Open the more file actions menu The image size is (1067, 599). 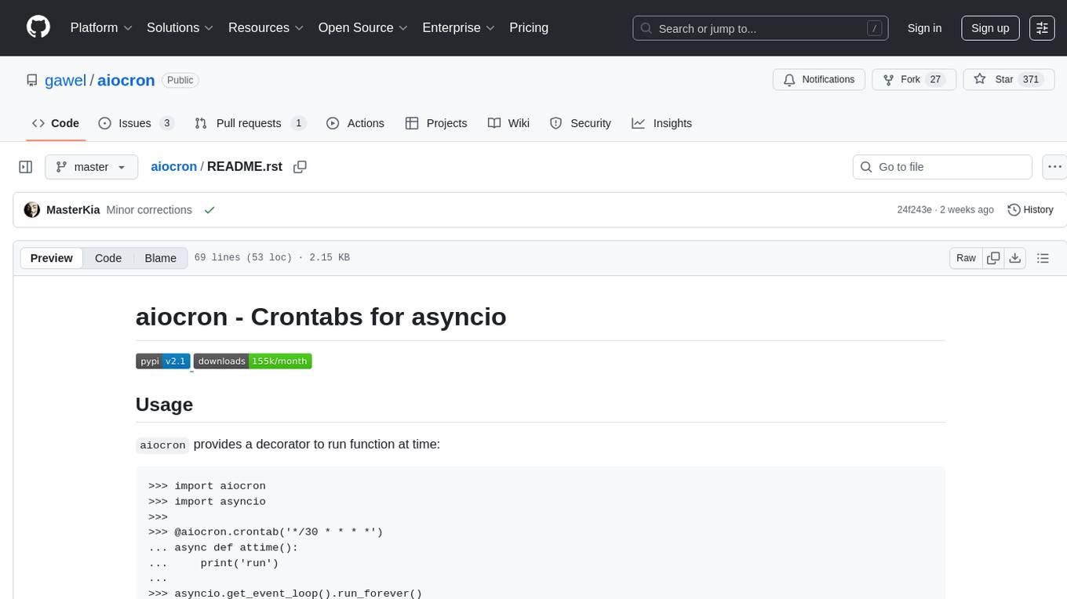pos(1055,167)
